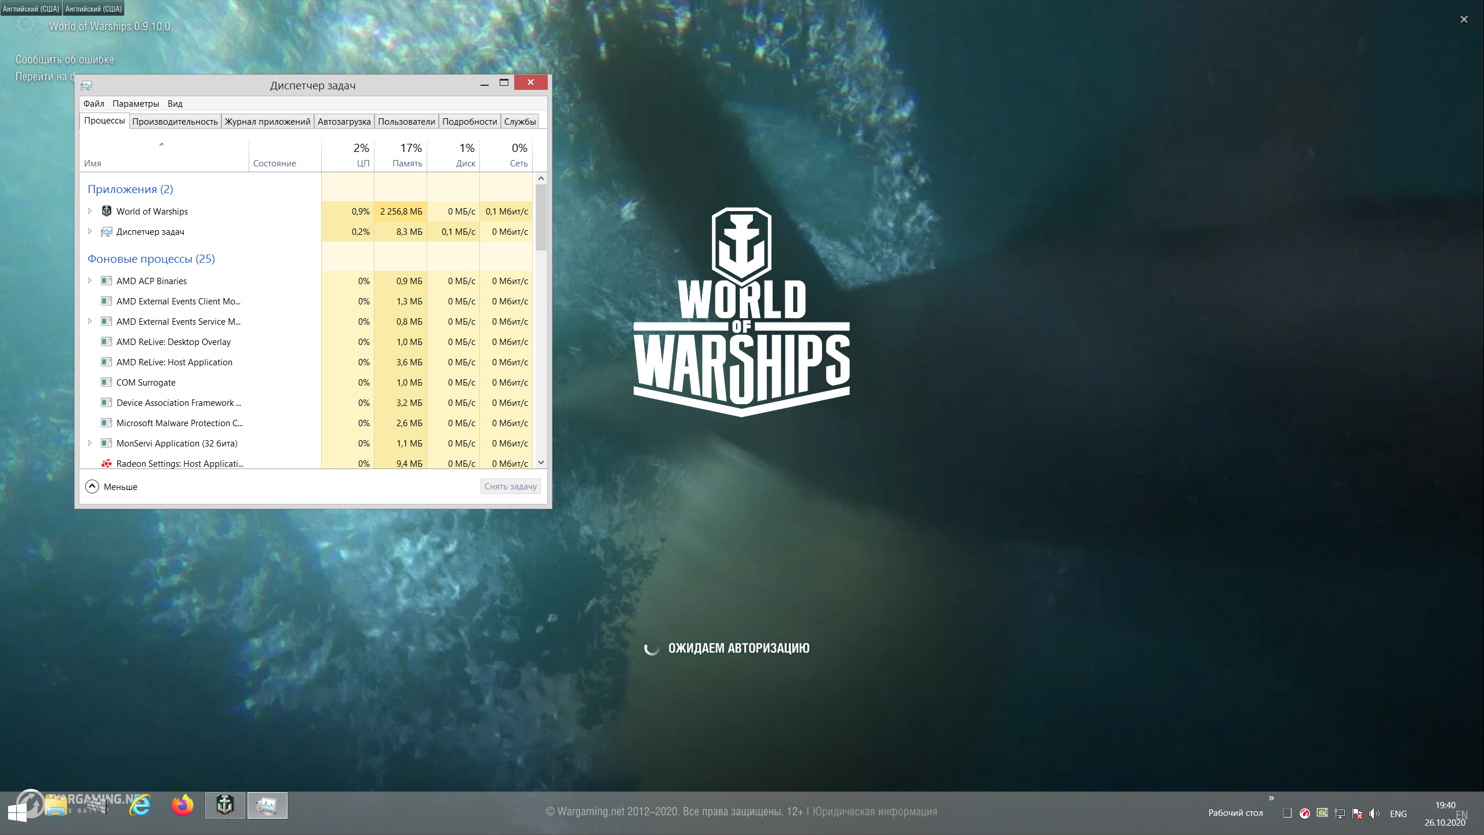Expand the Диспетчер задач process group

click(x=90, y=231)
